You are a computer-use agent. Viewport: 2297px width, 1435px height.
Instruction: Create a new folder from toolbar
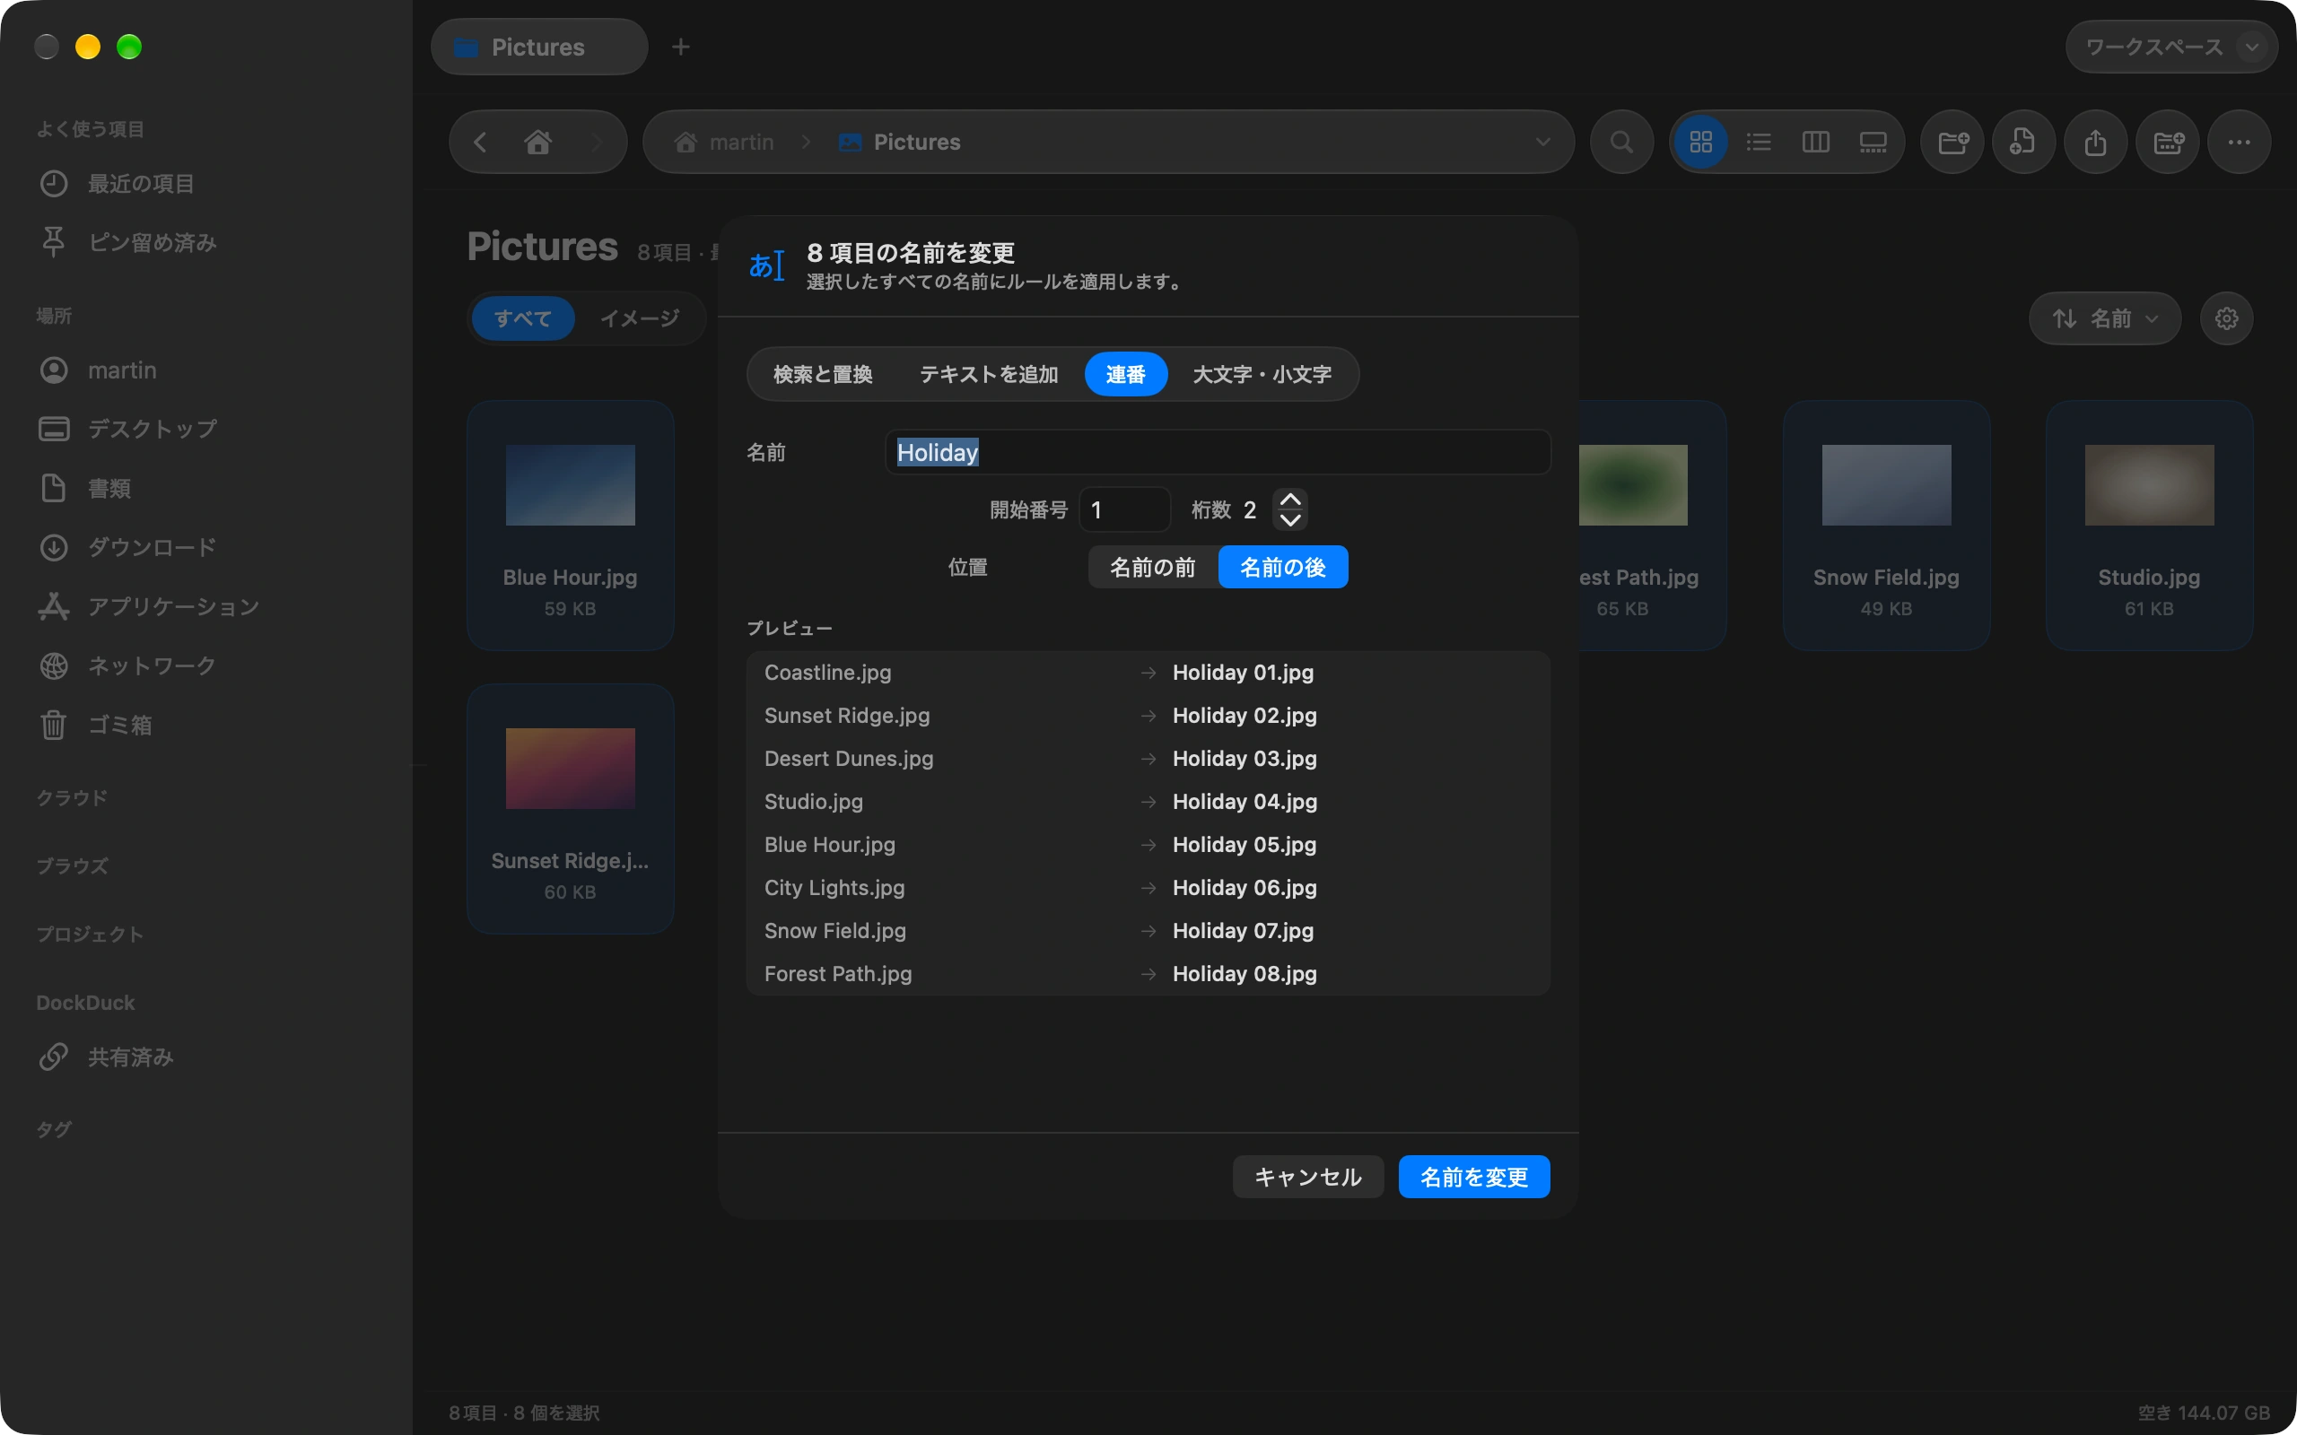click(1952, 143)
